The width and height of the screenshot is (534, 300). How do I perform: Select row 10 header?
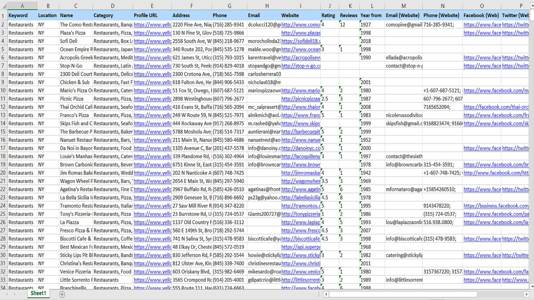[4, 90]
